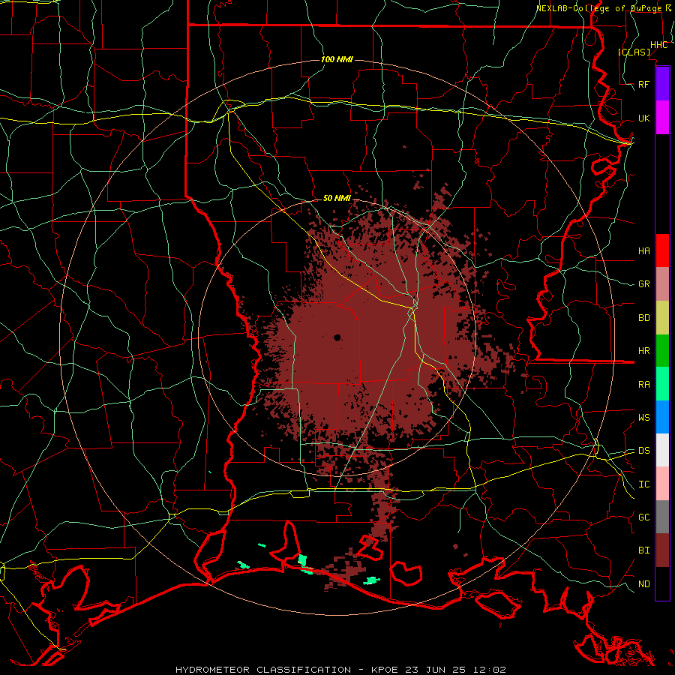Click the WS blue legend swatch

click(x=662, y=417)
